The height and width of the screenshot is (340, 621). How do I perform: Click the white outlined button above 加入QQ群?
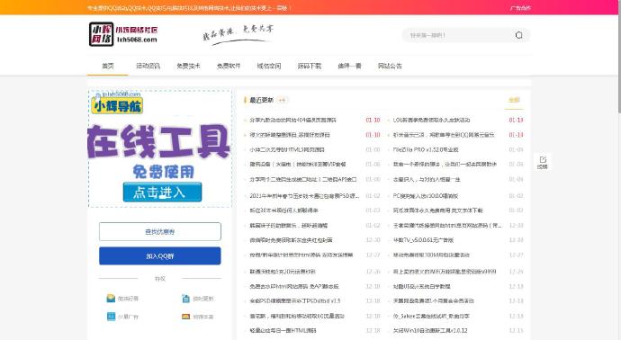point(160,231)
